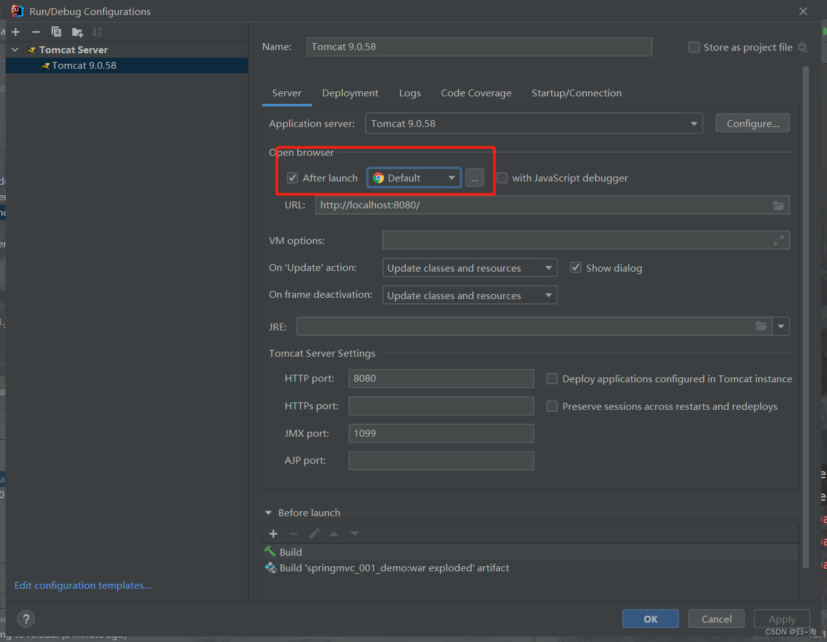The width and height of the screenshot is (827, 642).
Task: Browse for JRE folder icon
Action: coord(761,326)
